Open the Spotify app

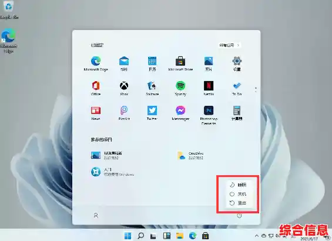180,88
